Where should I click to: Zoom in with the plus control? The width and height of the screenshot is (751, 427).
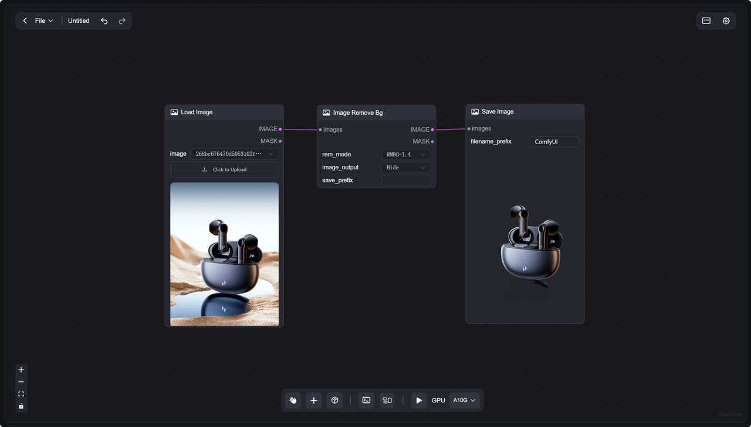tap(21, 370)
